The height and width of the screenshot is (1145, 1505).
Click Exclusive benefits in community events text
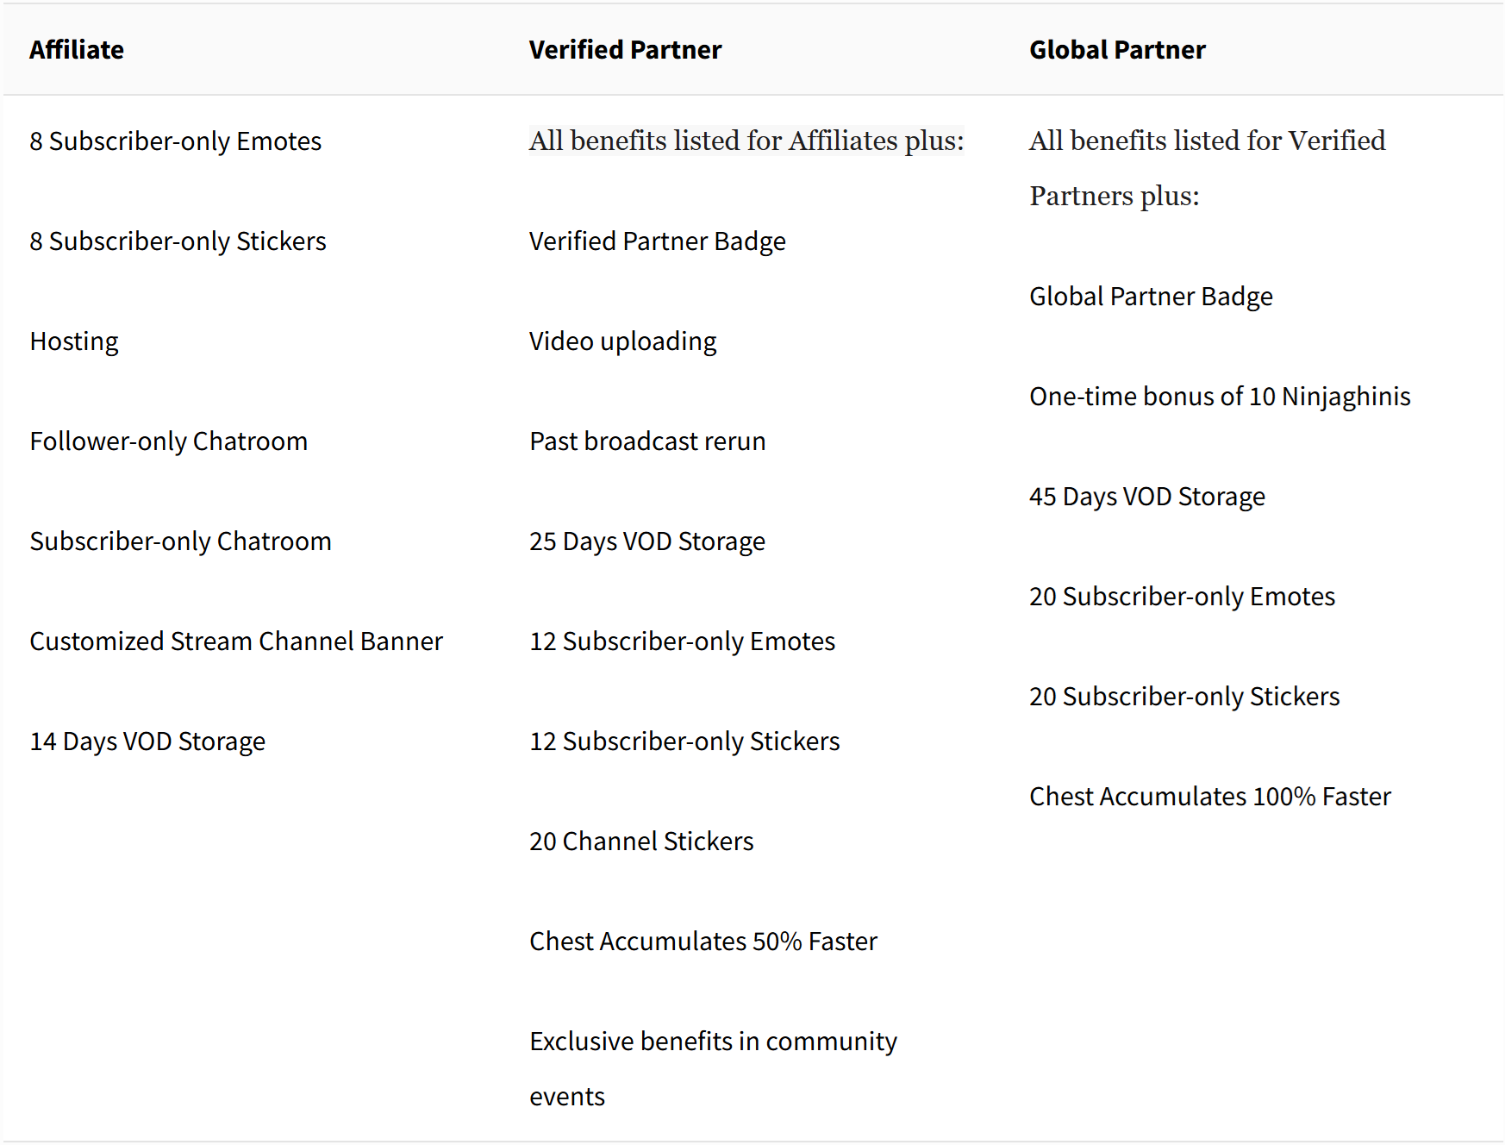(x=713, y=1069)
